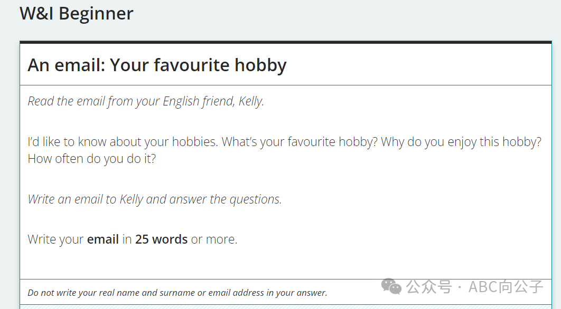Click 'answer the questions' in italic instruction
Viewport: 561px width, 309px height.
click(226, 199)
